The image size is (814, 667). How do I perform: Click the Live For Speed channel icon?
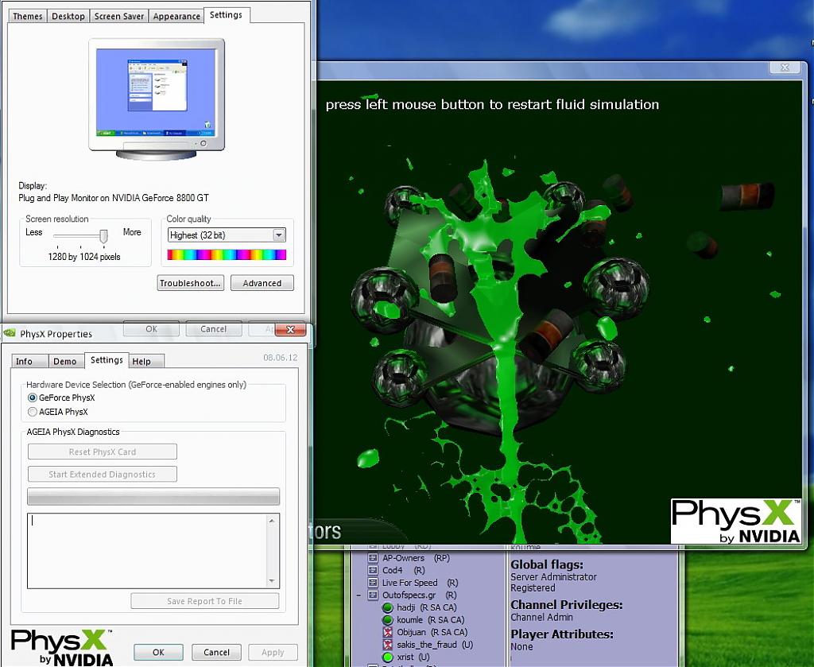pyautogui.click(x=372, y=583)
